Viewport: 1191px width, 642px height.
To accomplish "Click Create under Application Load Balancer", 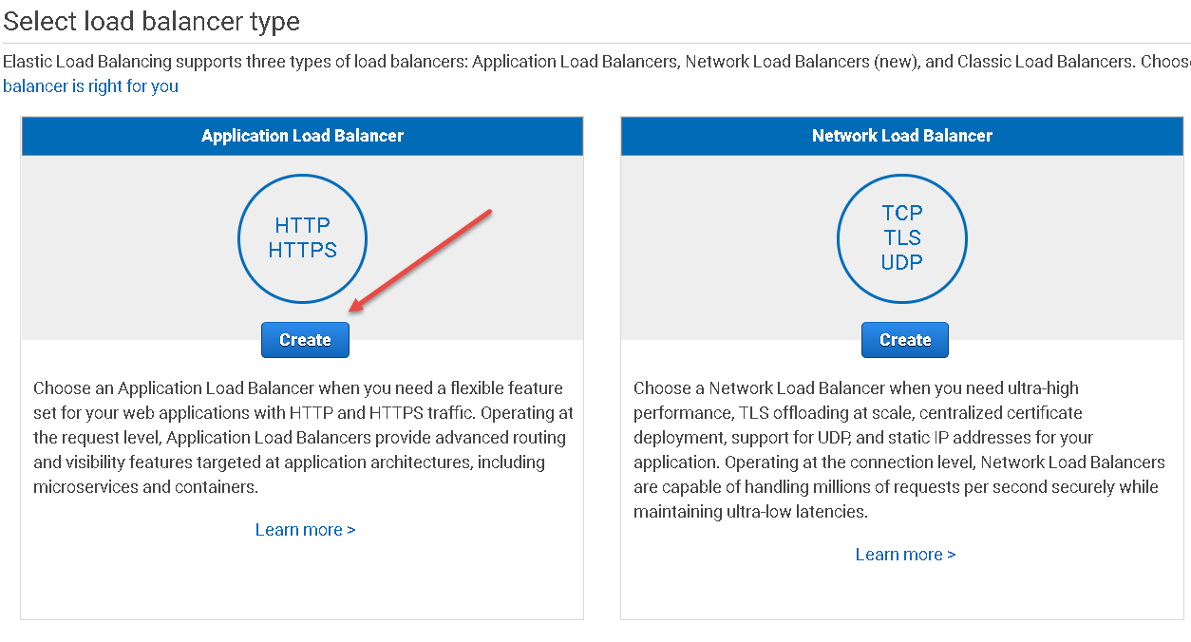I will [x=305, y=340].
